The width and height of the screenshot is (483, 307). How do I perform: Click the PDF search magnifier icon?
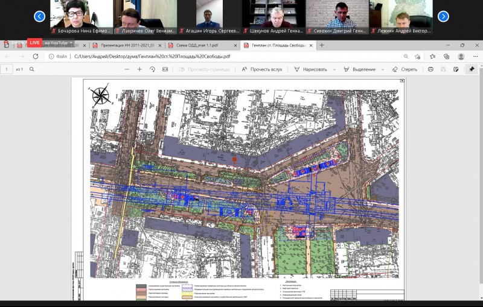tap(32, 69)
